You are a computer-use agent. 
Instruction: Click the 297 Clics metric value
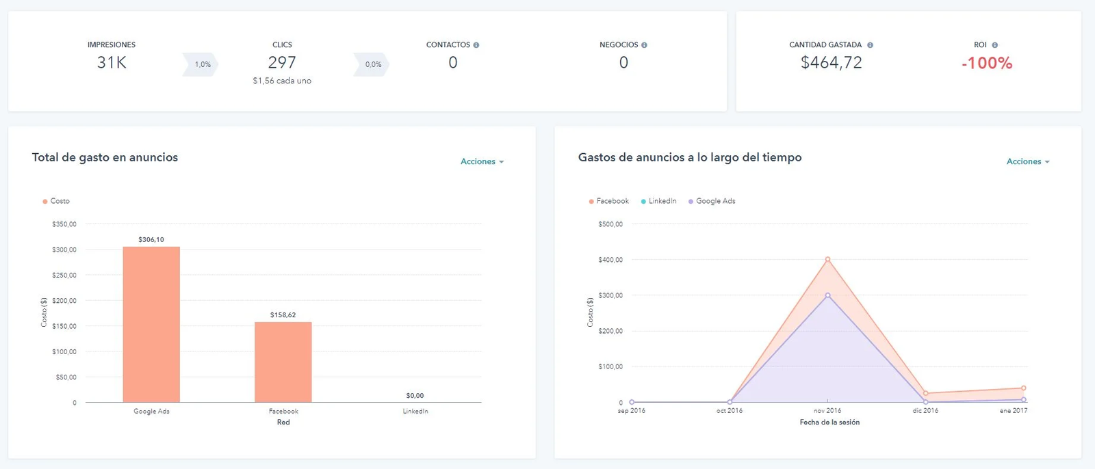(282, 63)
